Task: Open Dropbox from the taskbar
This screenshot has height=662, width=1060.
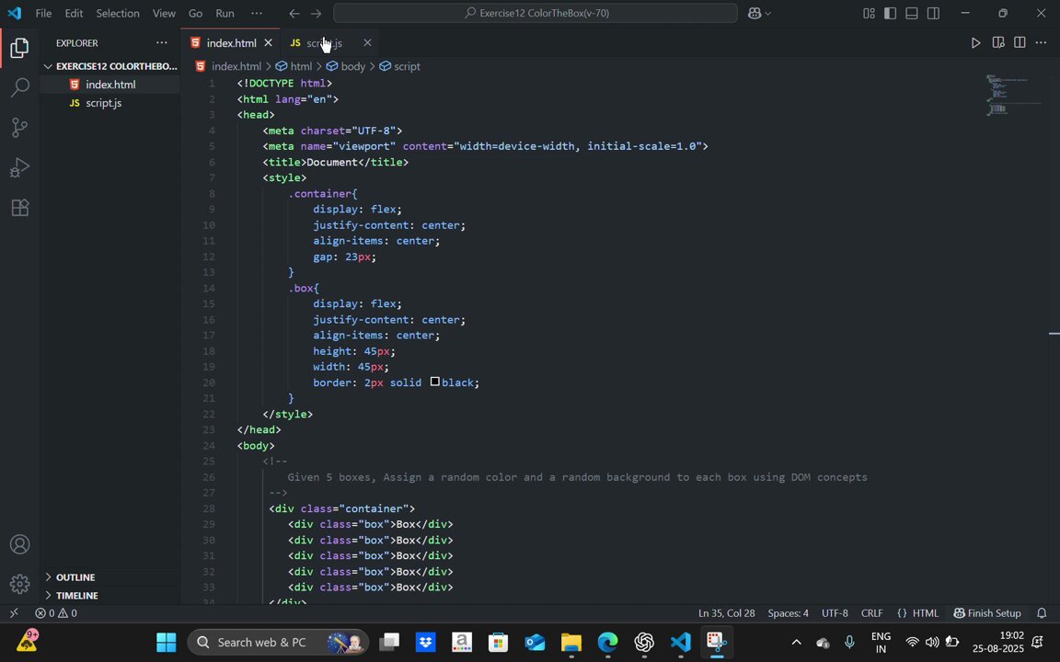Action: point(425,642)
